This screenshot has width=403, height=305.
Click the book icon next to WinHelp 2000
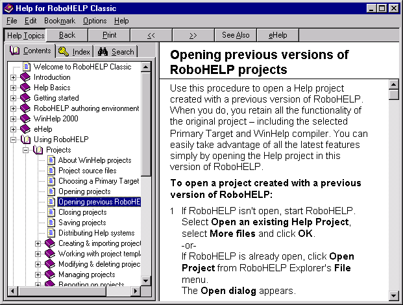click(x=25, y=119)
